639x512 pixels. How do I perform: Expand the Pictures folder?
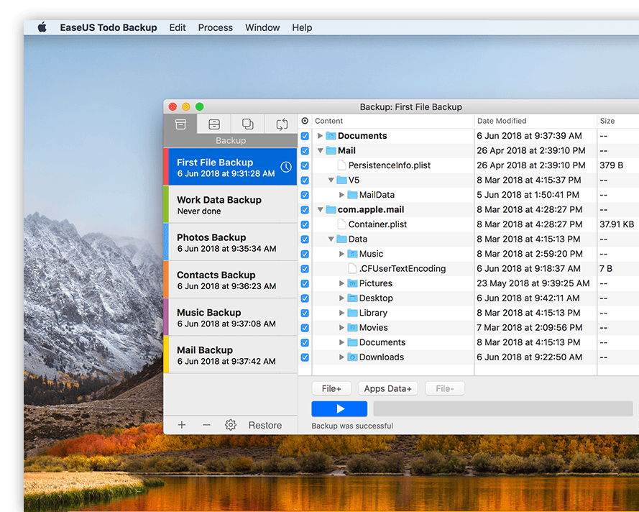(342, 283)
